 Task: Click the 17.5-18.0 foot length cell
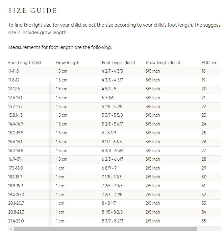click(16, 168)
